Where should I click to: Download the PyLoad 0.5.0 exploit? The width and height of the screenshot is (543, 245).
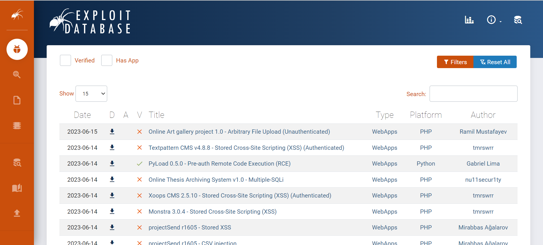[112, 163]
